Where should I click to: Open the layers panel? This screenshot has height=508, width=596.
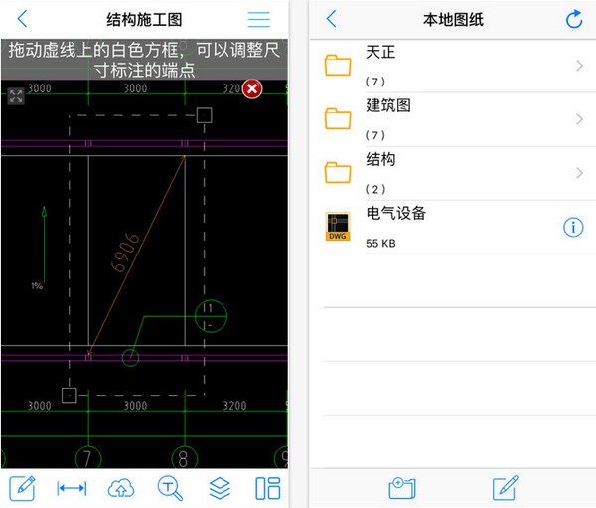tap(220, 488)
